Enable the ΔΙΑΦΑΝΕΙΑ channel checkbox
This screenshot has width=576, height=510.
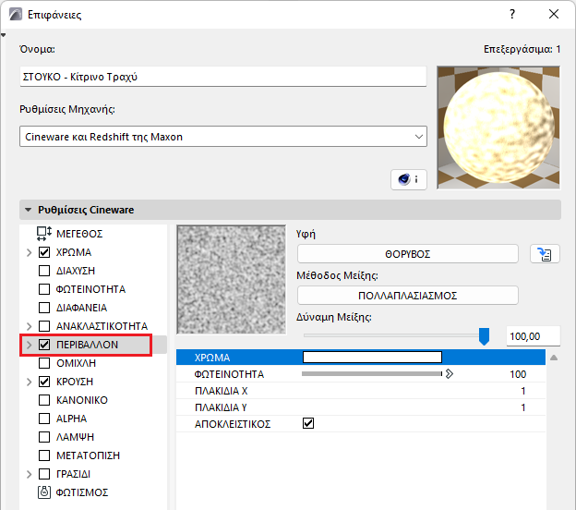(44, 308)
